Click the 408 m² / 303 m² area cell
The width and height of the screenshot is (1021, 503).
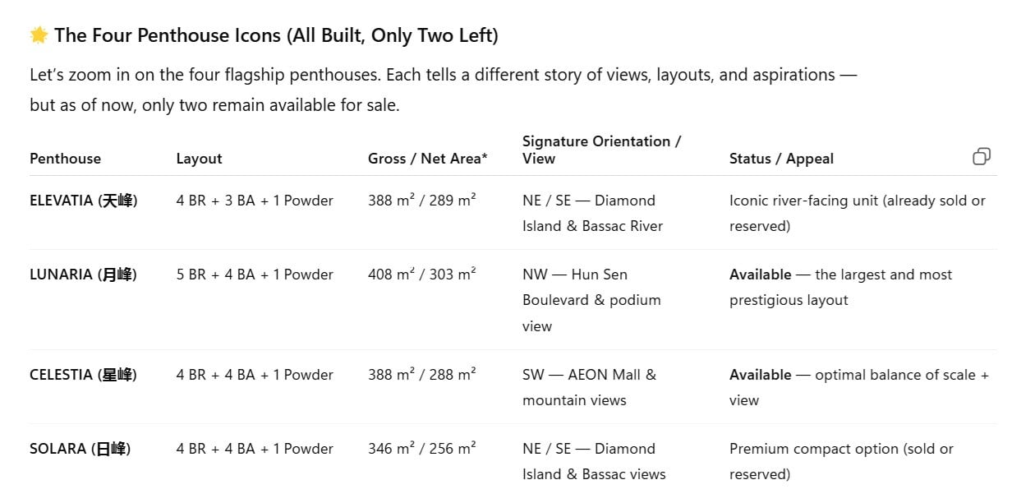click(x=422, y=275)
